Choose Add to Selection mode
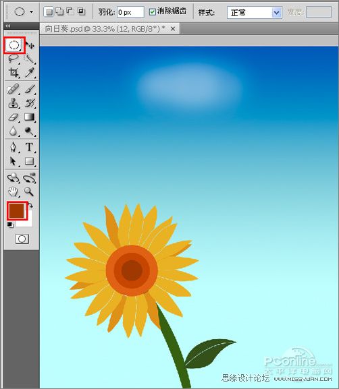This screenshot has width=339, height=389. tap(59, 11)
